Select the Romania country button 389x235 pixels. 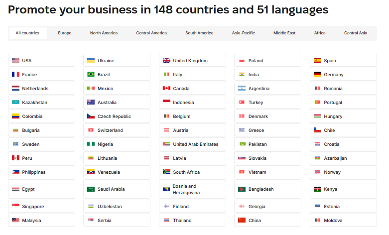[343, 88]
